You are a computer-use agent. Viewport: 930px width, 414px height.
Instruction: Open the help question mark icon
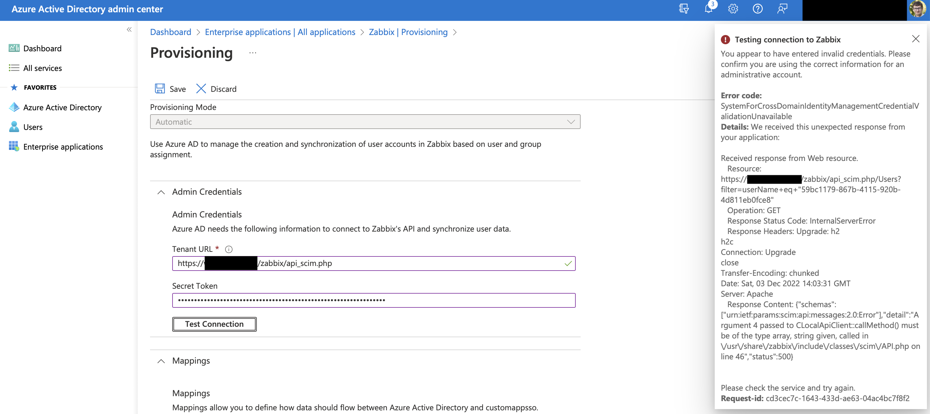click(x=757, y=9)
